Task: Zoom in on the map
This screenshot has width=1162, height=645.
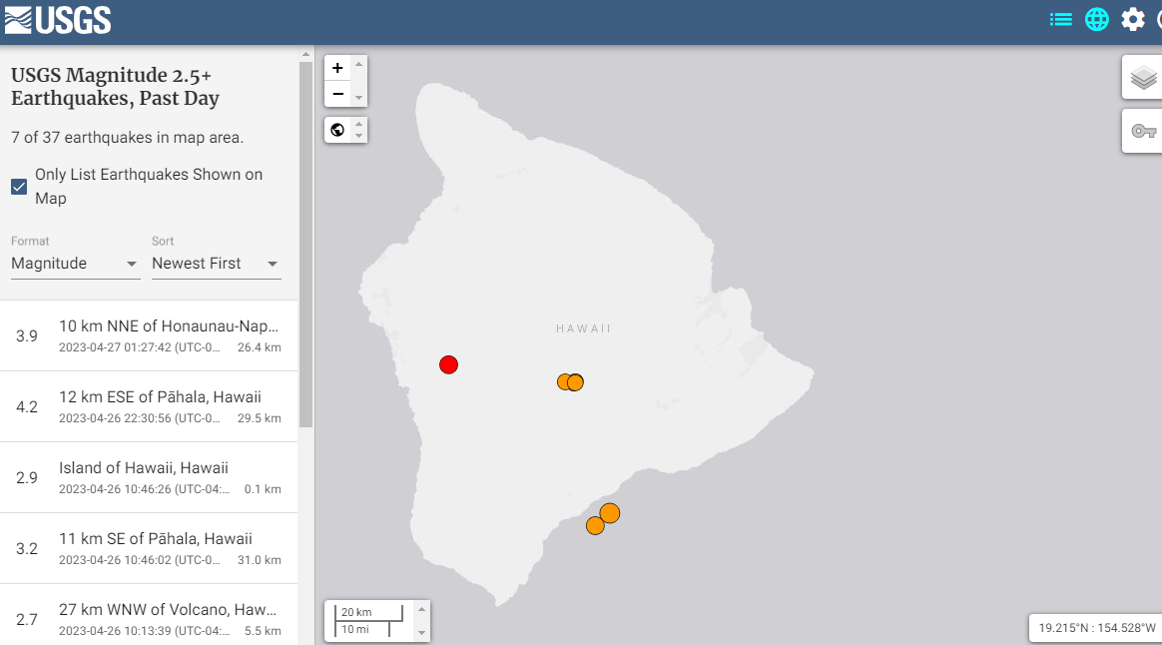Action: [x=338, y=68]
